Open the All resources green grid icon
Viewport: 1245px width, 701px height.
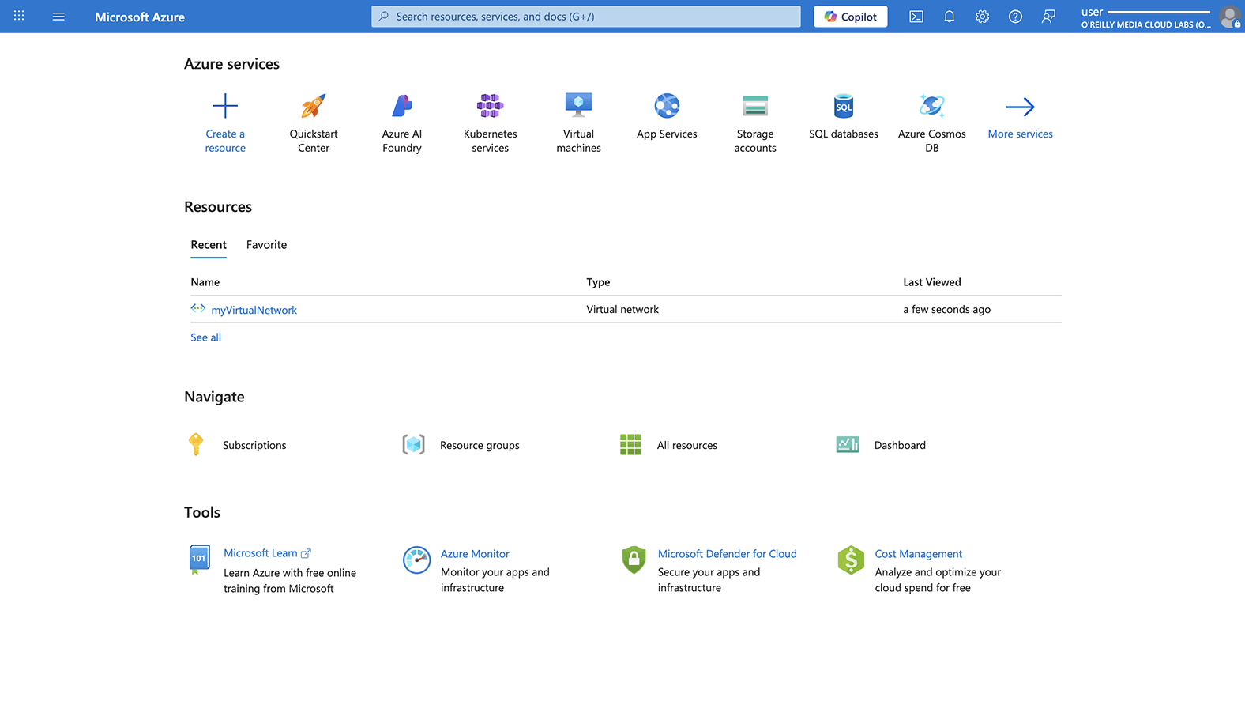(630, 444)
